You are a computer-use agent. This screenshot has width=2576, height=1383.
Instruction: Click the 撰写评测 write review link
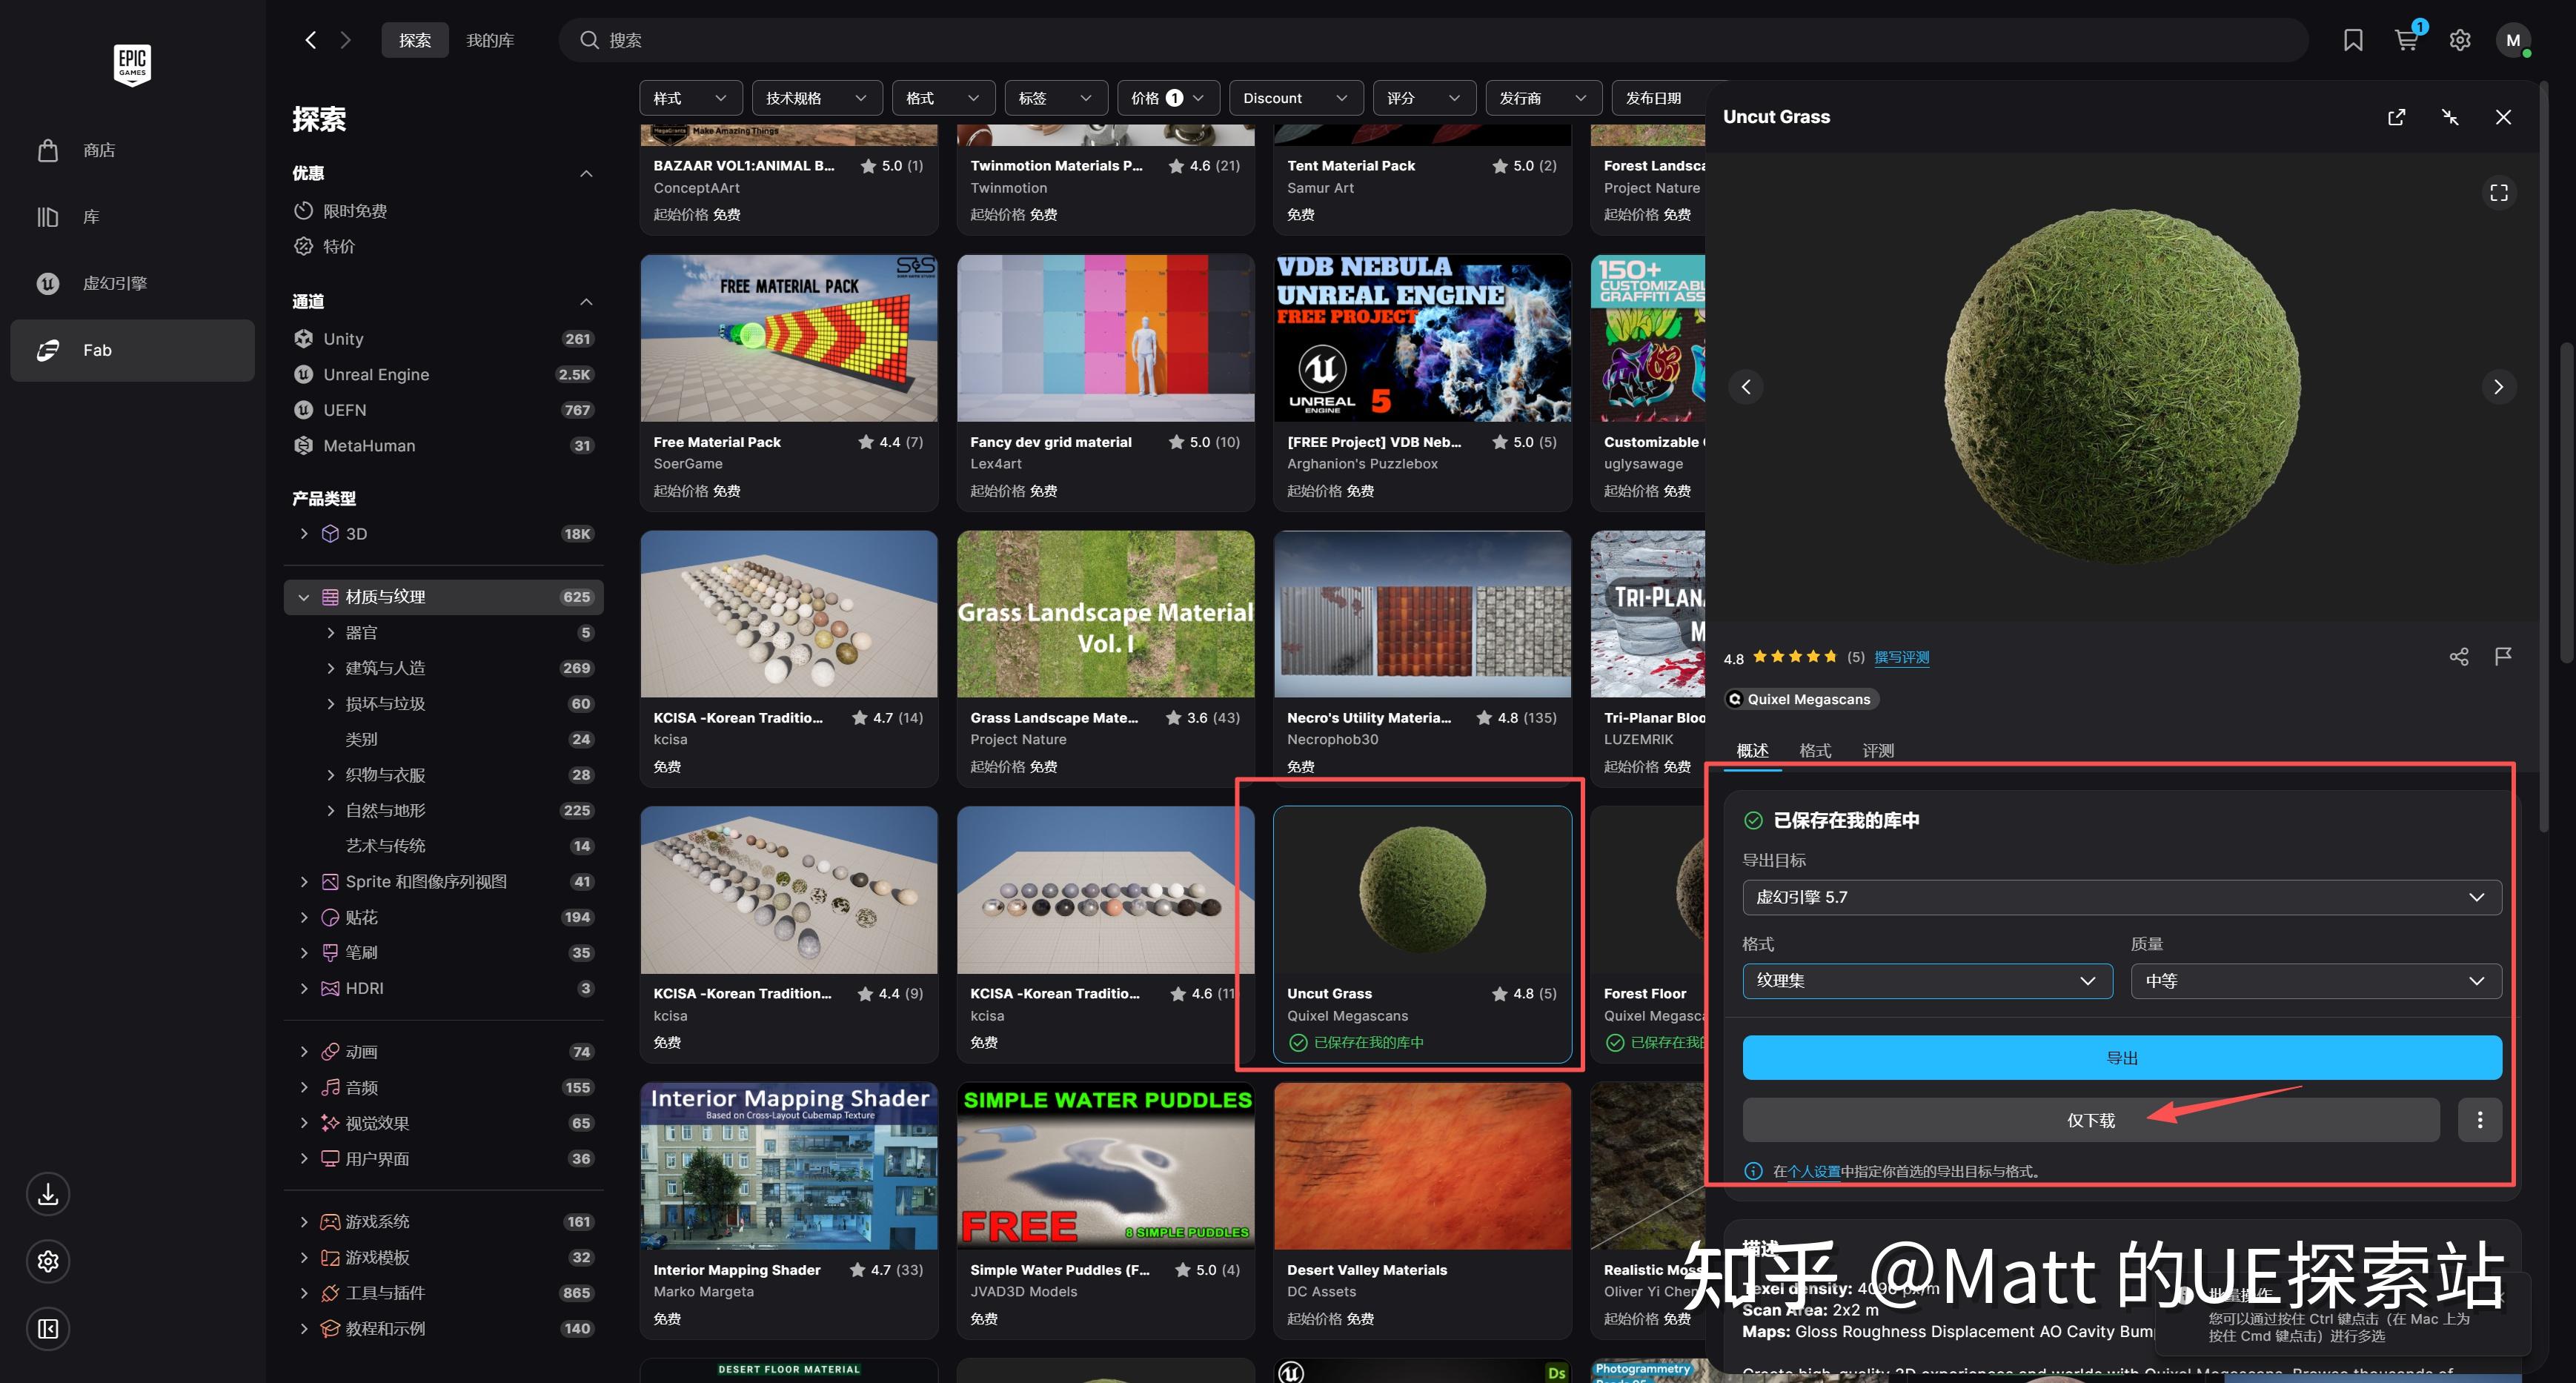pyautogui.click(x=1901, y=657)
